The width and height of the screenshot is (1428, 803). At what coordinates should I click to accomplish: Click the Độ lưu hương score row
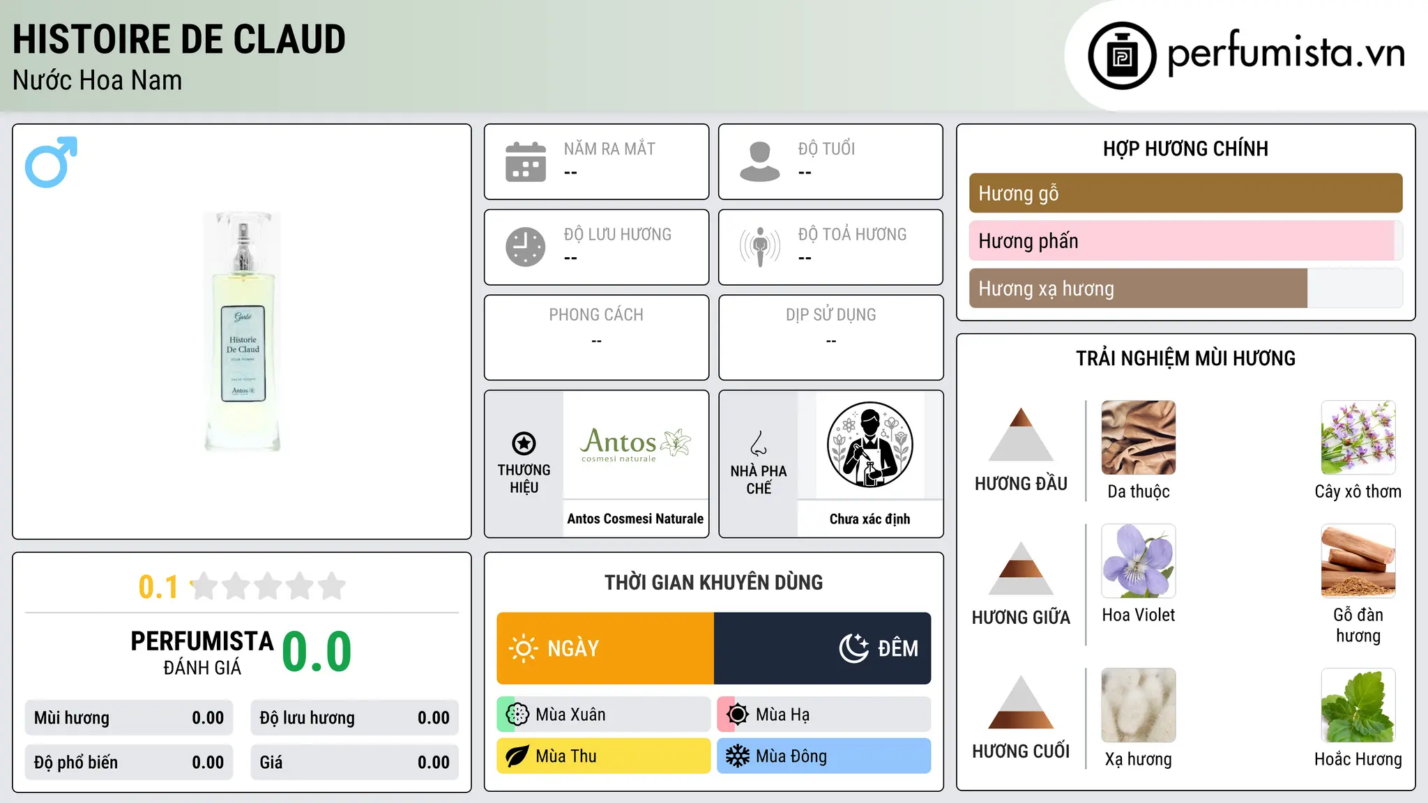[355, 718]
